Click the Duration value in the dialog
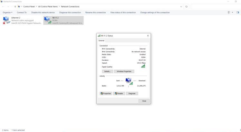Image resolution: width=241 pixels, height=132 pixels. (x=142, y=60)
